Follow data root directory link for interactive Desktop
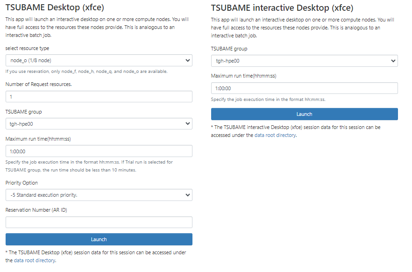Viewport: 412px width, 272px height. pyautogui.click(x=275, y=135)
